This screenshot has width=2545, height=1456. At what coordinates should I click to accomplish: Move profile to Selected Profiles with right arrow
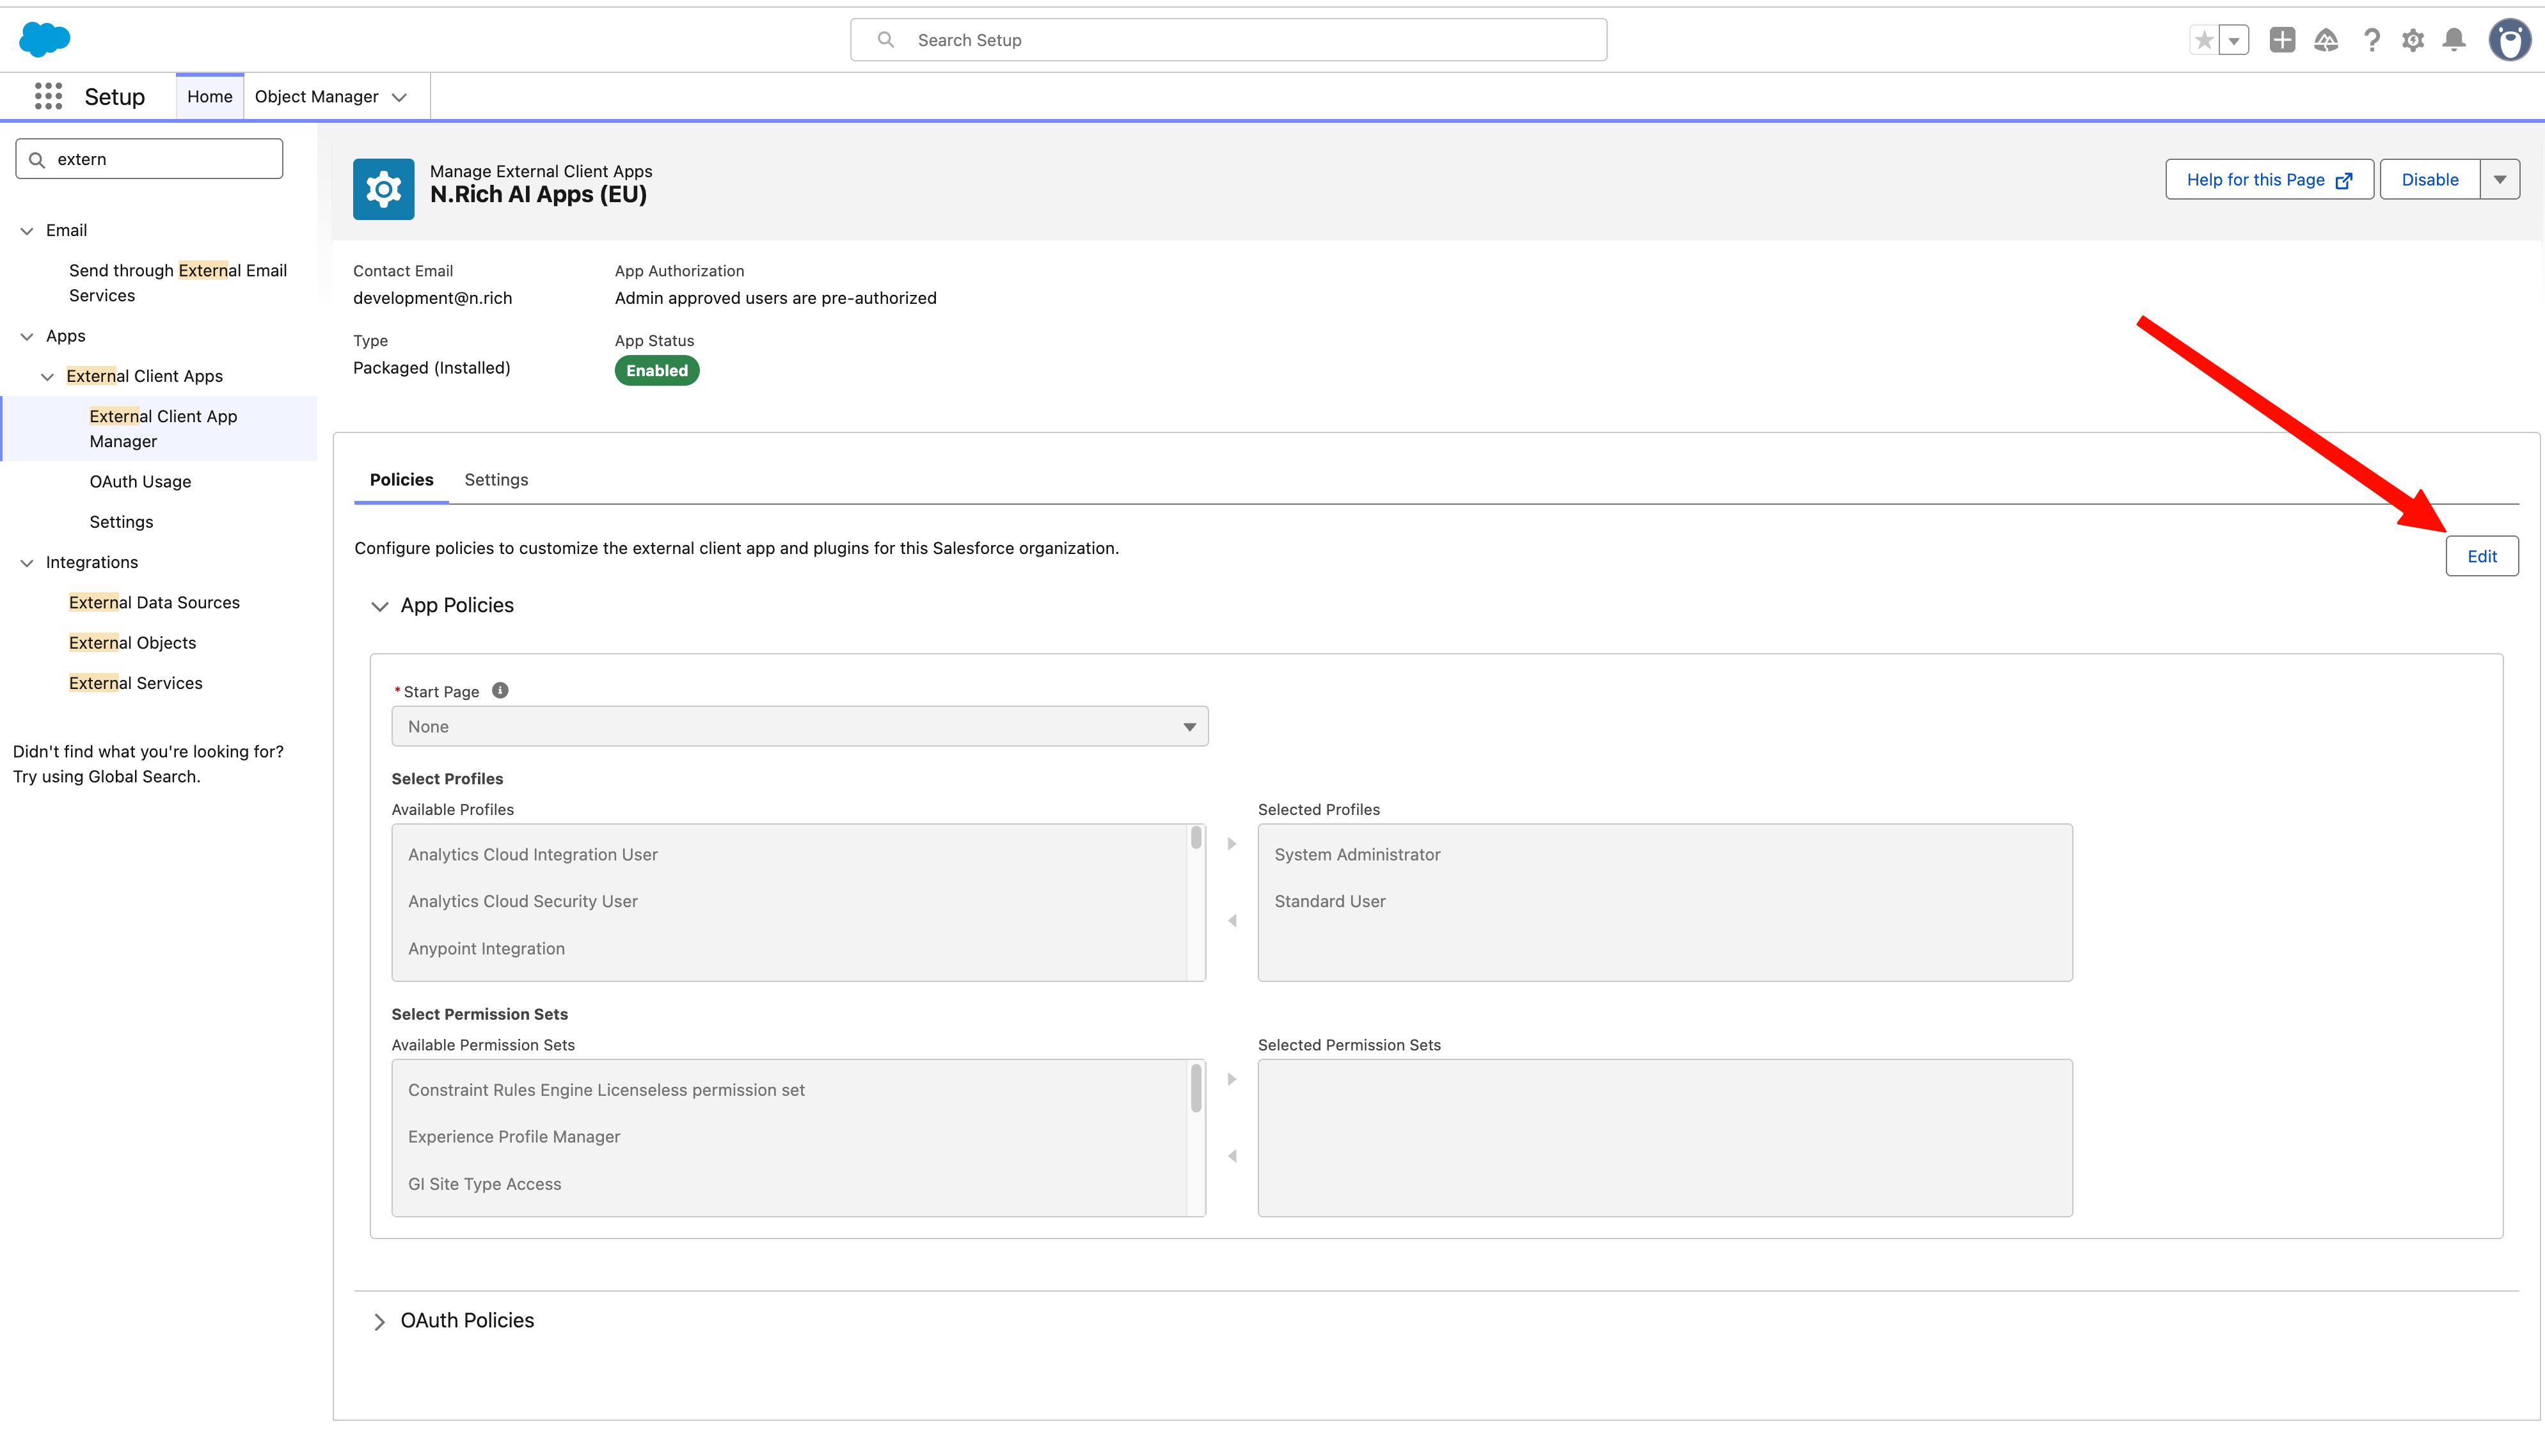click(x=1232, y=844)
